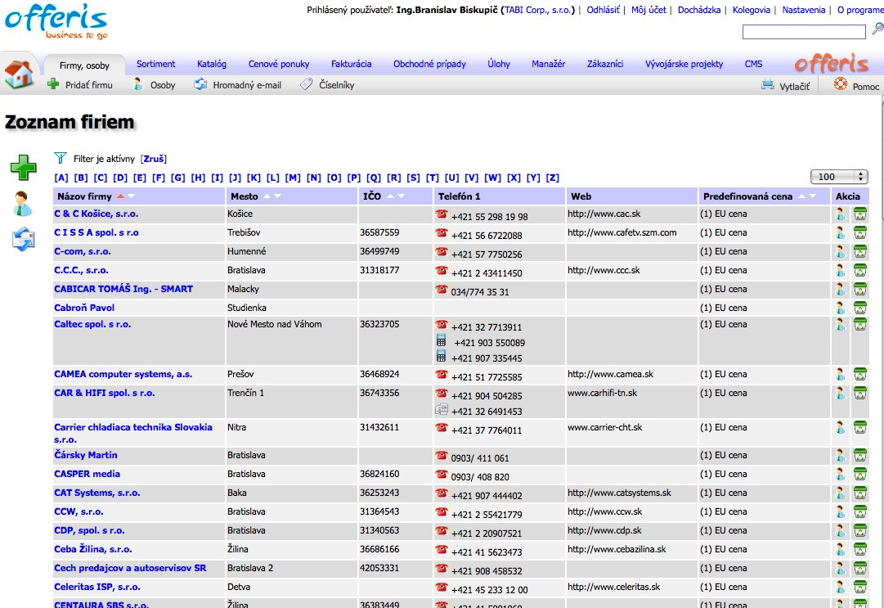
Task: Click the TABI Corp., s.r.o. link
Action: coord(540,10)
